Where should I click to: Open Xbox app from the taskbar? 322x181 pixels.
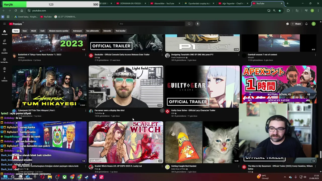(65, 177)
